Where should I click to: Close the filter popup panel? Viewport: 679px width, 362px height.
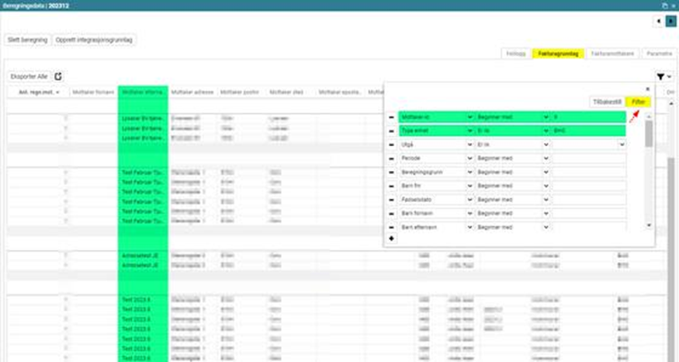coord(647,89)
